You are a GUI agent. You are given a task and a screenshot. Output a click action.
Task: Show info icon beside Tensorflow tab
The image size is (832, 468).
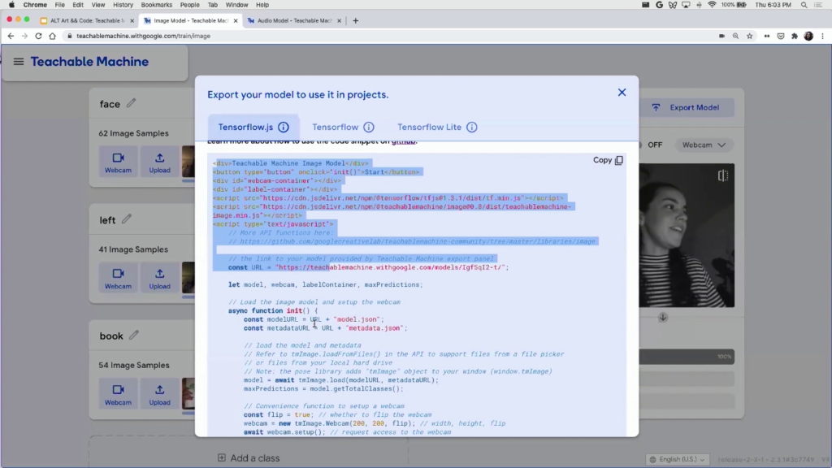[x=369, y=128]
